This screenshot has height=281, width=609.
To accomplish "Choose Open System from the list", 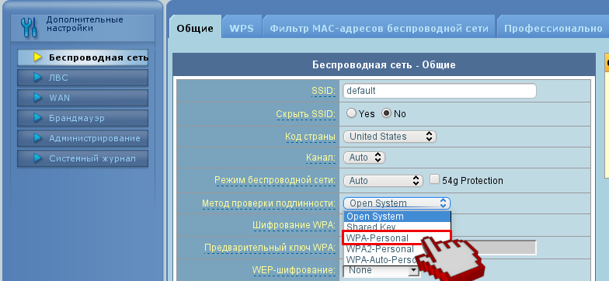I will click(x=398, y=216).
